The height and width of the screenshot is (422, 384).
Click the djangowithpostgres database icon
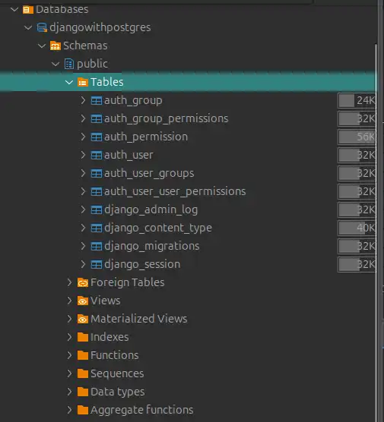[42, 27]
